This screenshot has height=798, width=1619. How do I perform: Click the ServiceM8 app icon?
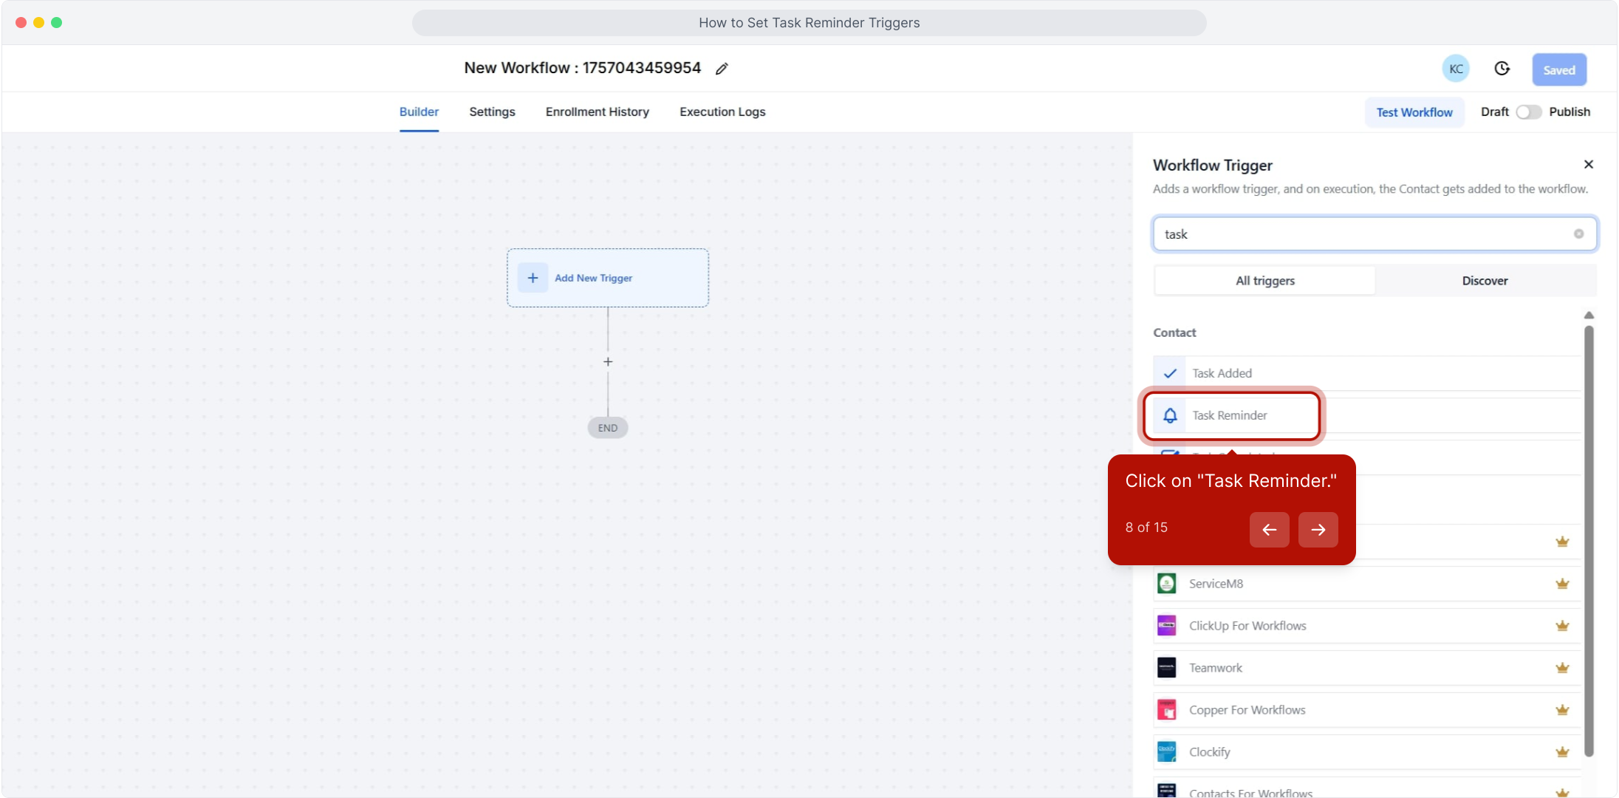point(1167,584)
